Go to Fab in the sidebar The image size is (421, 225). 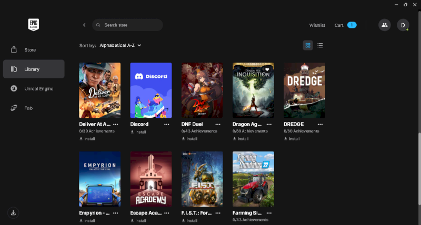[34, 108]
